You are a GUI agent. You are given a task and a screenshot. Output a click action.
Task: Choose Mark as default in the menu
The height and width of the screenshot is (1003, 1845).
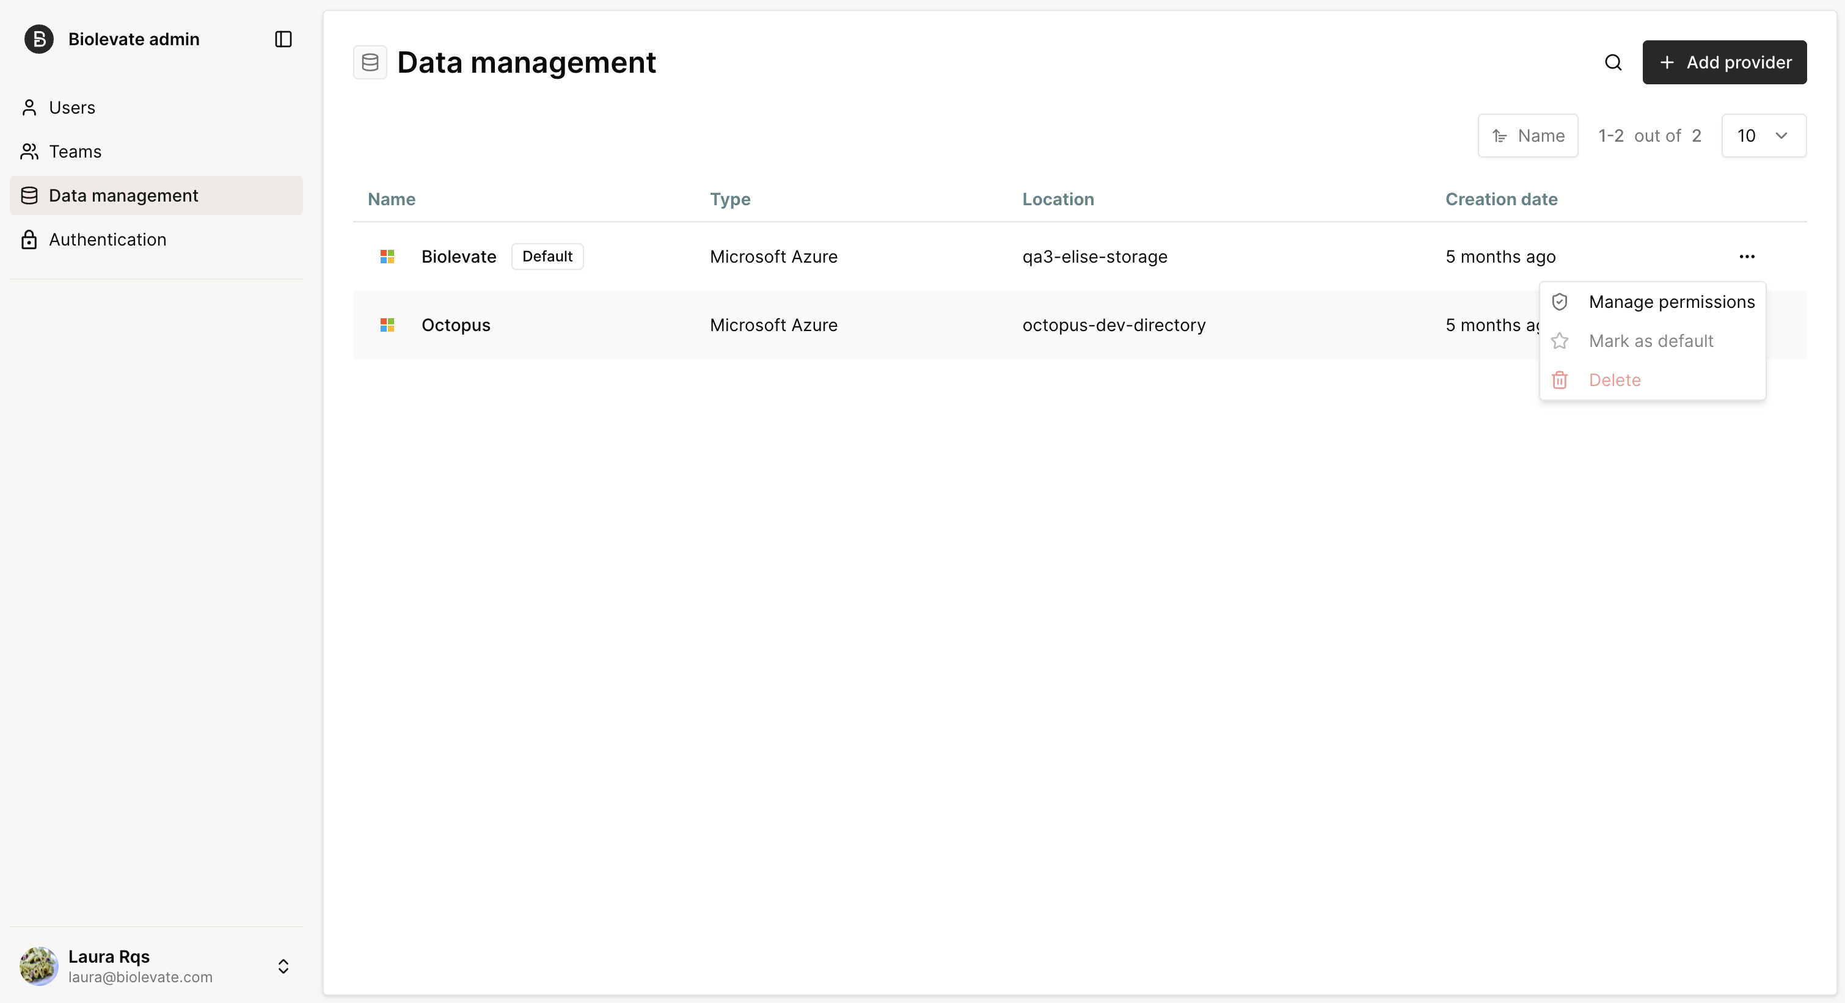[x=1653, y=341]
